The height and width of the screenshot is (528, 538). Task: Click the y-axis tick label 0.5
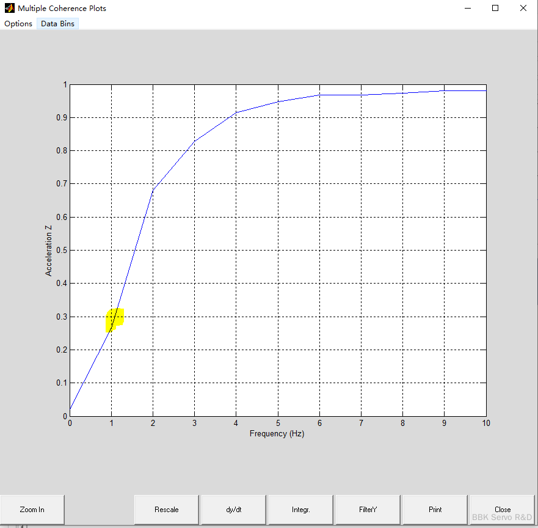click(59, 250)
